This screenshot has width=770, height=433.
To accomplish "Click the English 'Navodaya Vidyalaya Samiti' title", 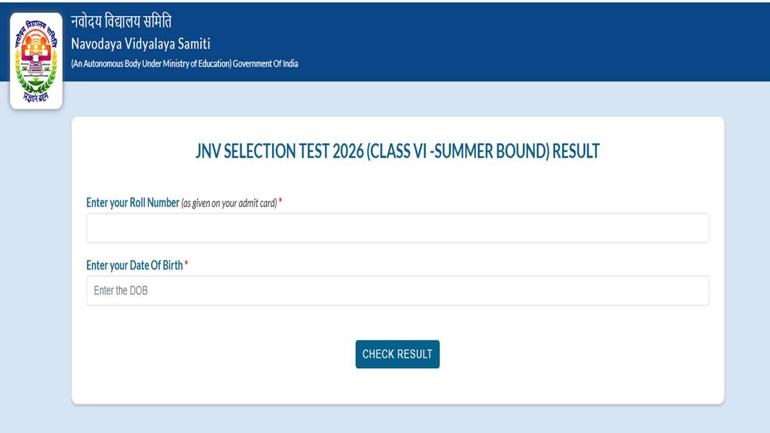I will pos(141,44).
